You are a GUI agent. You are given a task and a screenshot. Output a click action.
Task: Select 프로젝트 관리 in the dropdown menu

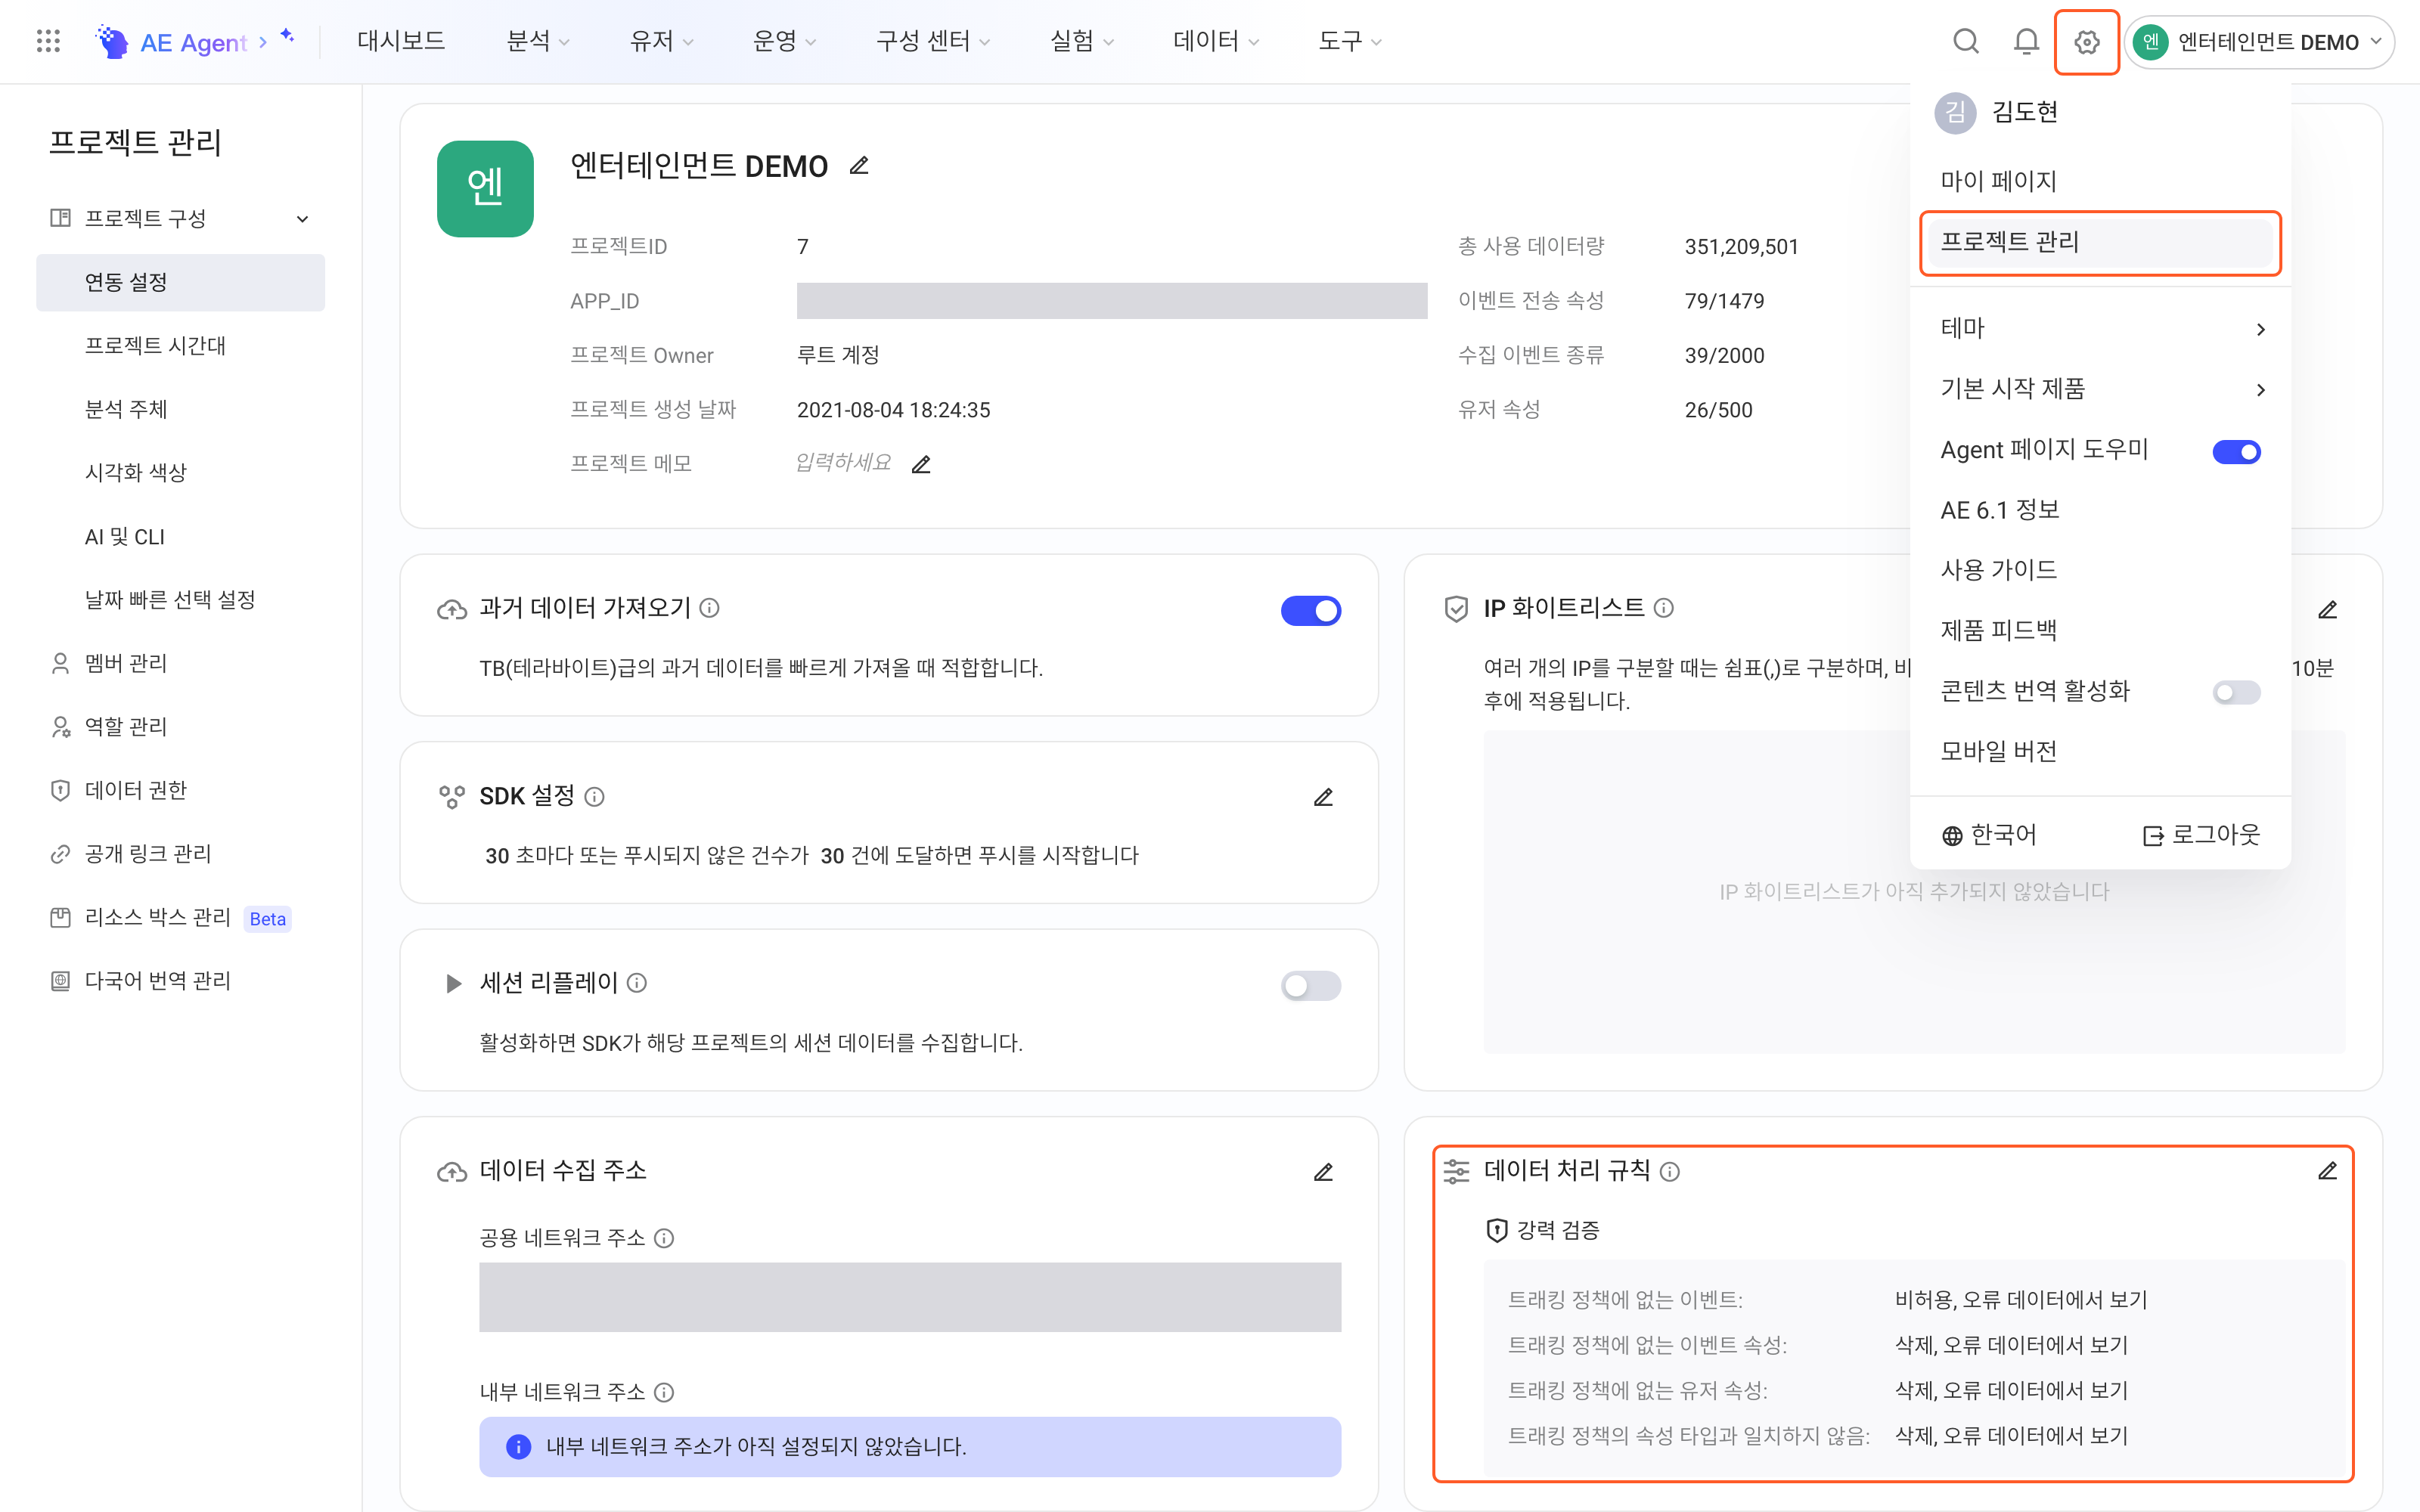point(2100,242)
